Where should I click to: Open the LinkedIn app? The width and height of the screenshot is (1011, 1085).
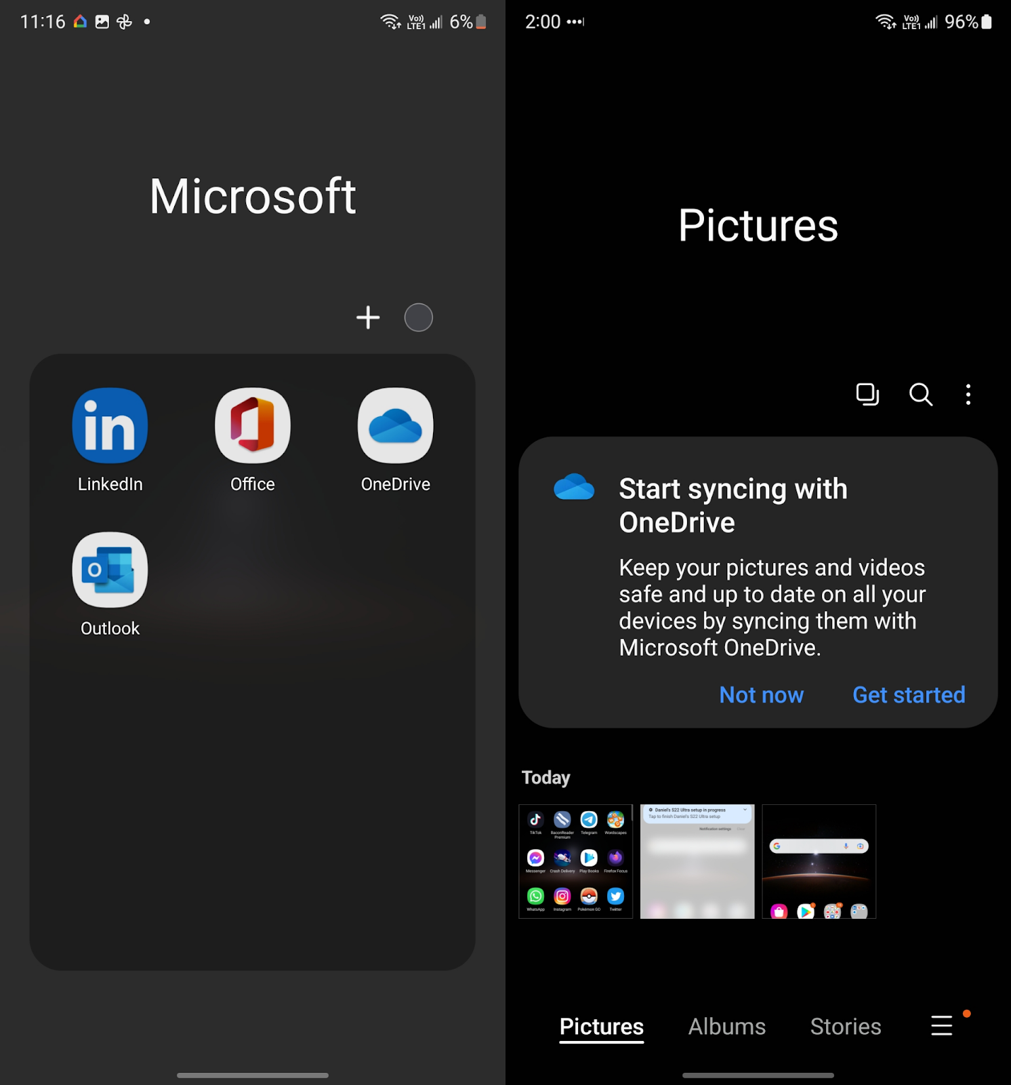110,426
